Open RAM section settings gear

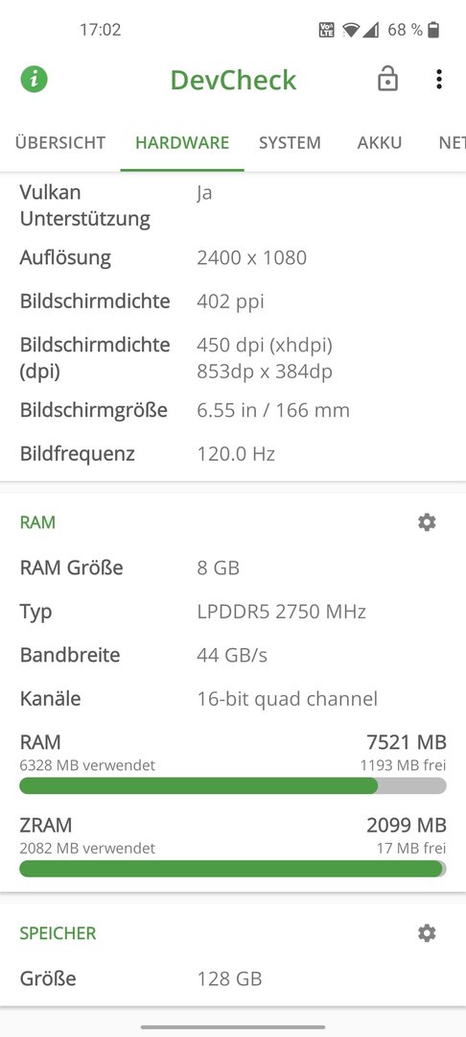click(x=427, y=522)
